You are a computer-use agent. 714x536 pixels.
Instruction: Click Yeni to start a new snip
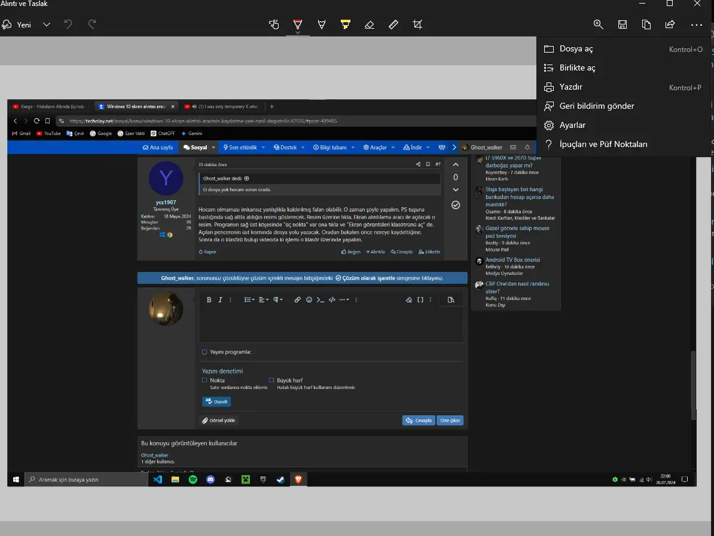(x=17, y=24)
